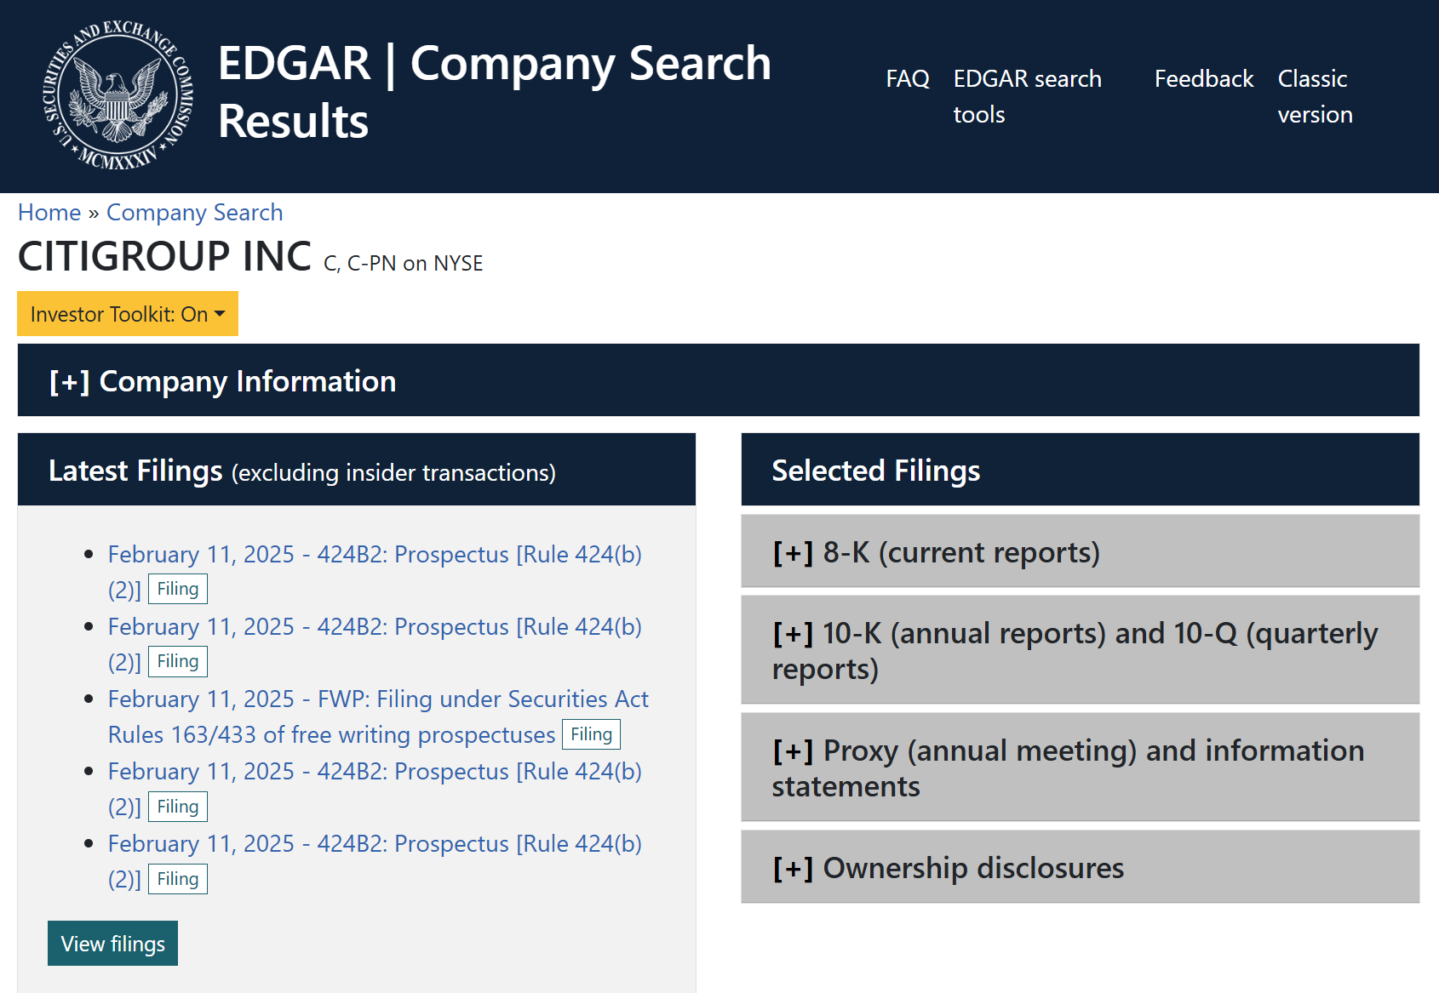Expand Ownership disclosures section
Screen dimensions: 1439x993
pyautogui.click(x=1080, y=867)
